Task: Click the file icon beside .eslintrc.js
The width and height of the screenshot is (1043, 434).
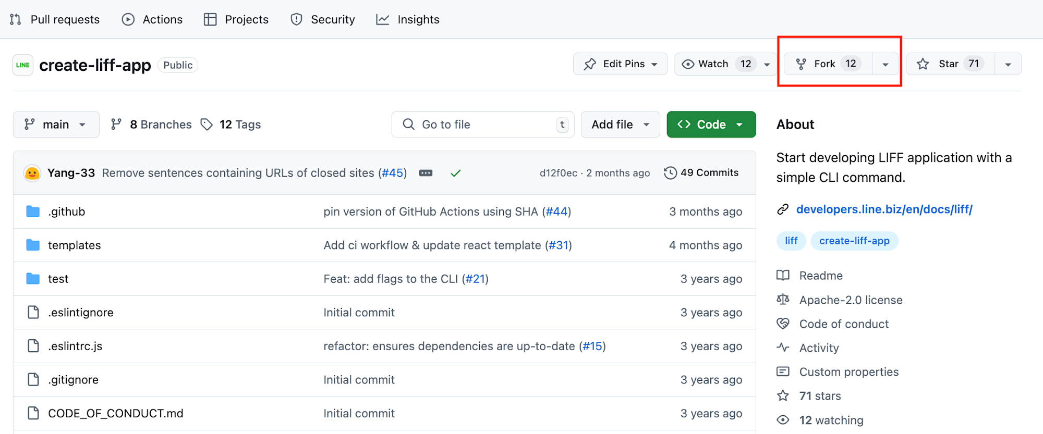Action: click(x=33, y=346)
